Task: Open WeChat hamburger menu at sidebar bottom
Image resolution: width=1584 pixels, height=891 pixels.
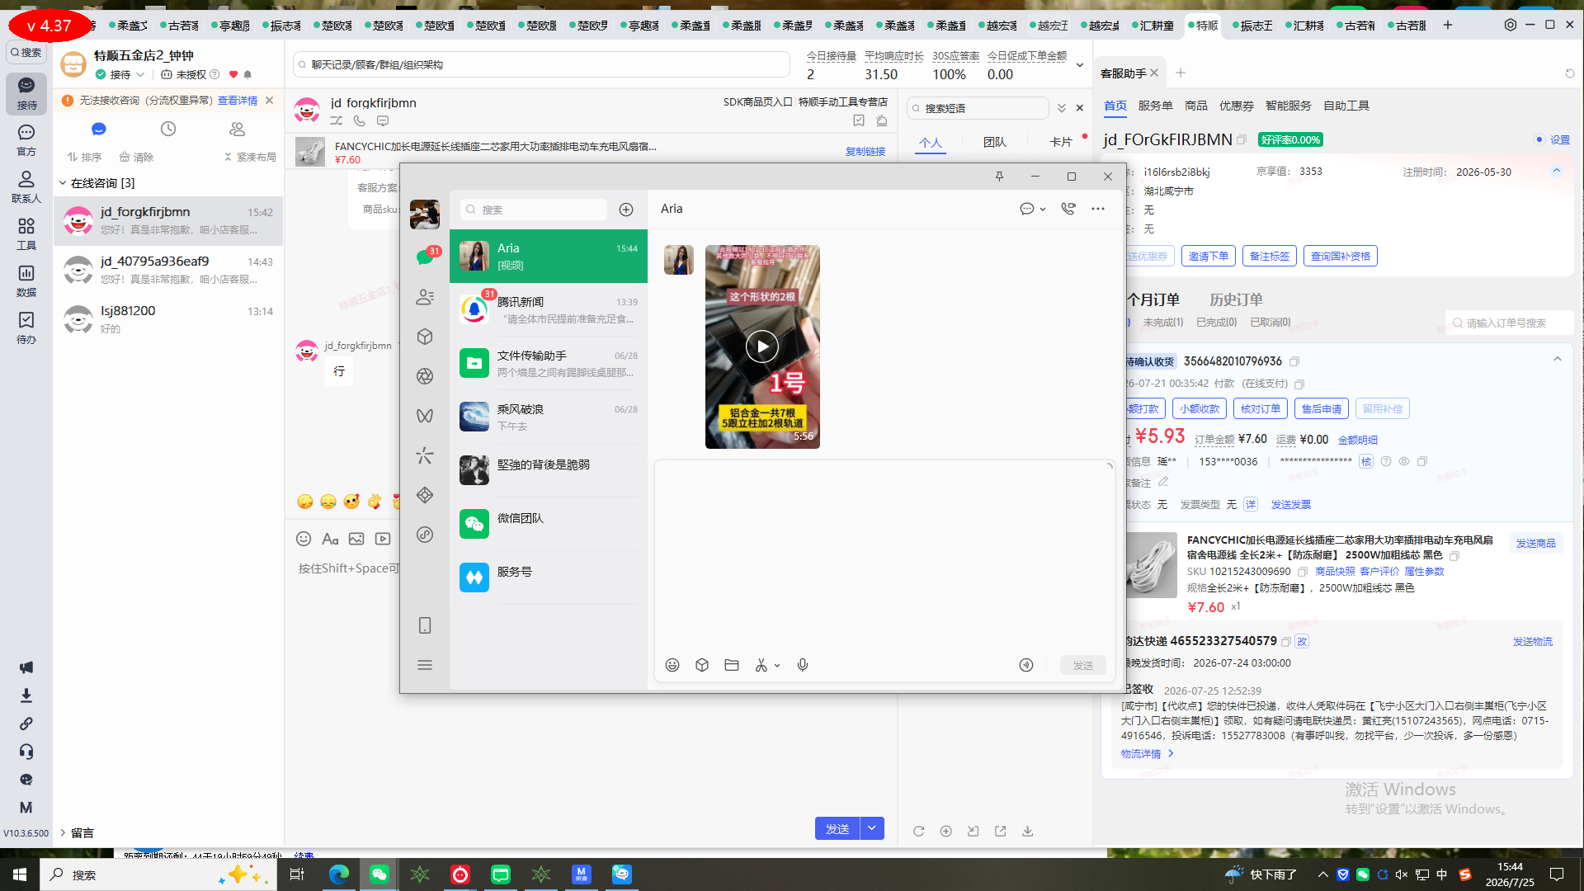Action: pyautogui.click(x=425, y=665)
